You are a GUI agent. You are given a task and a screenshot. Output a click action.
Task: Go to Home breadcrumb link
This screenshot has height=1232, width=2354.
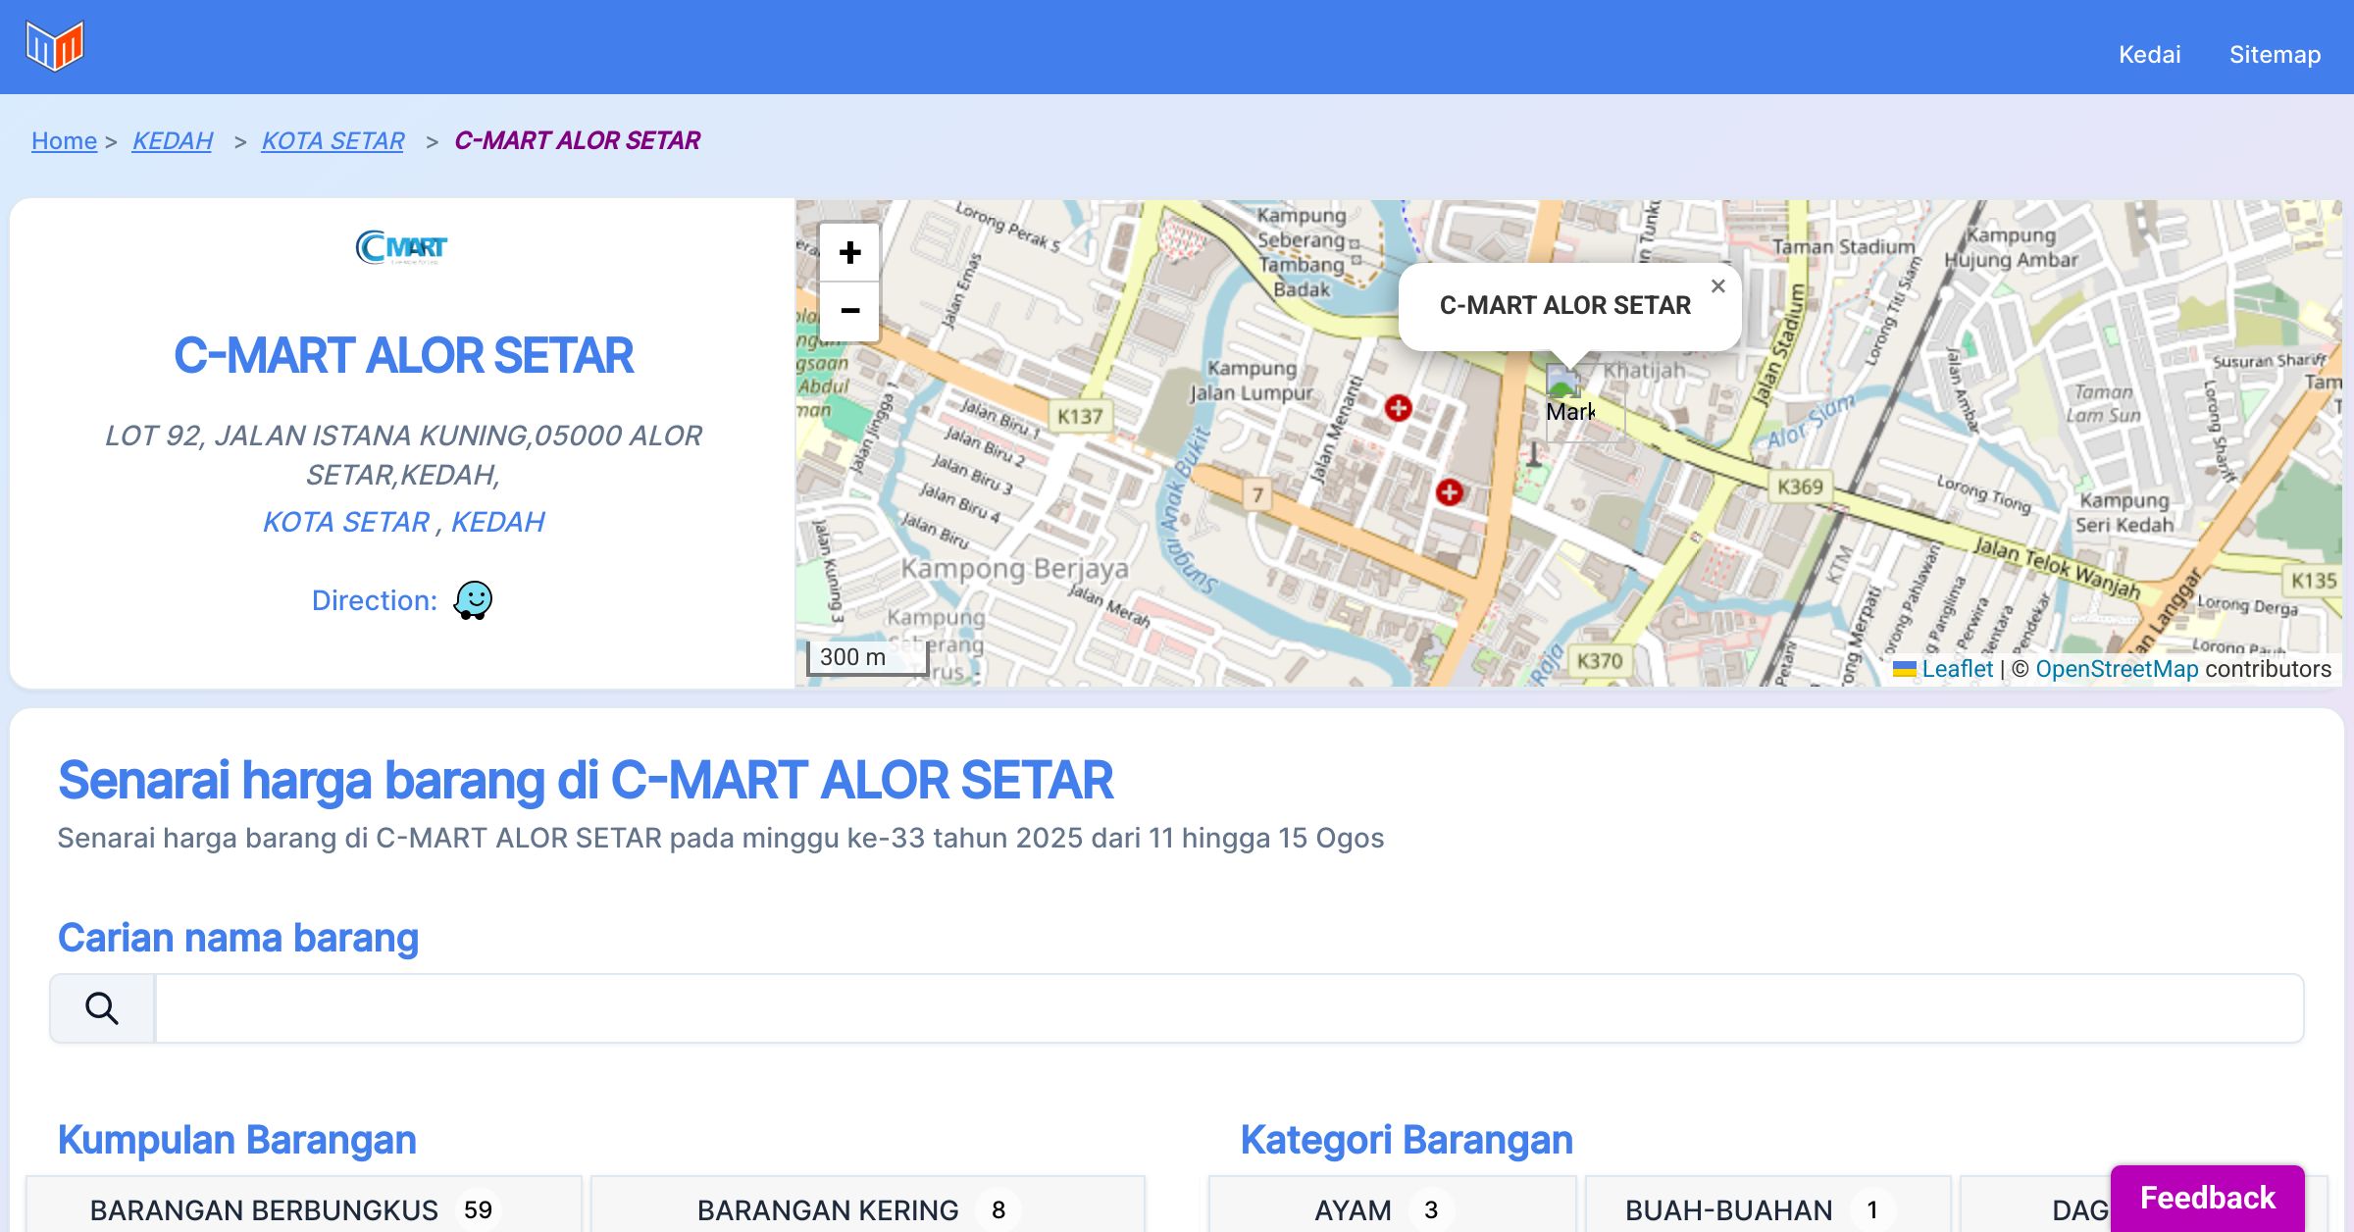point(64,141)
